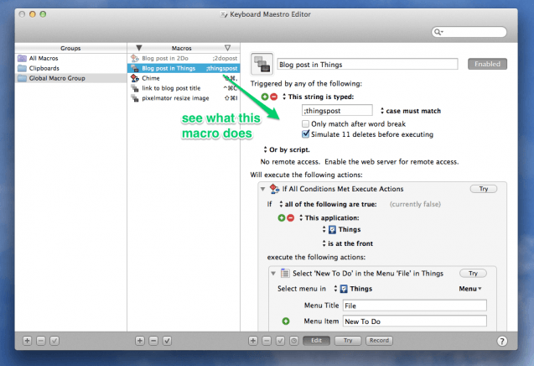Select the Global Macro Group
This screenshot has width=534, height=366.
pos(70,78)
